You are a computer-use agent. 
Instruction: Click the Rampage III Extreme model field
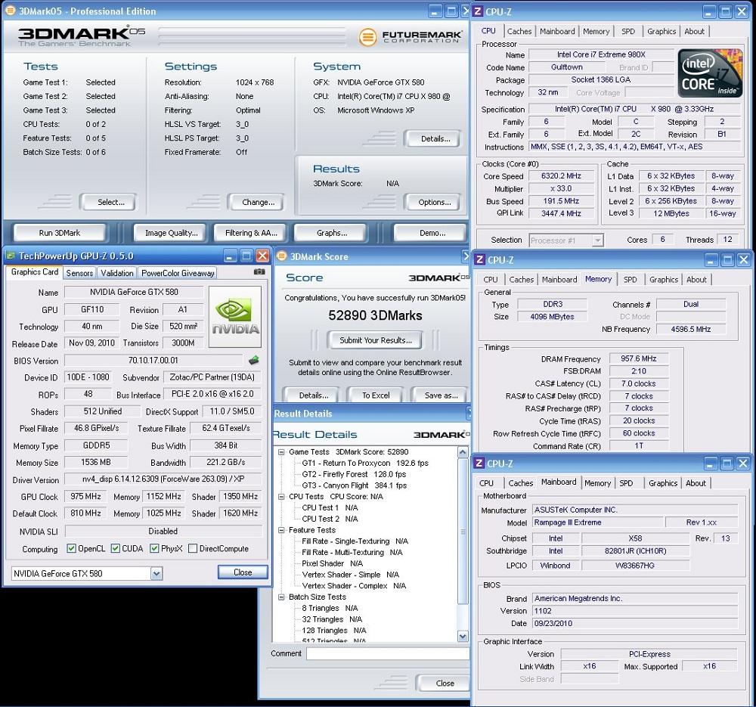(597, 522)
